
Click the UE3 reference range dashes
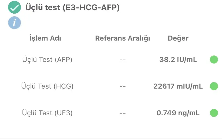pyautogui.click(x=123, y=113)
